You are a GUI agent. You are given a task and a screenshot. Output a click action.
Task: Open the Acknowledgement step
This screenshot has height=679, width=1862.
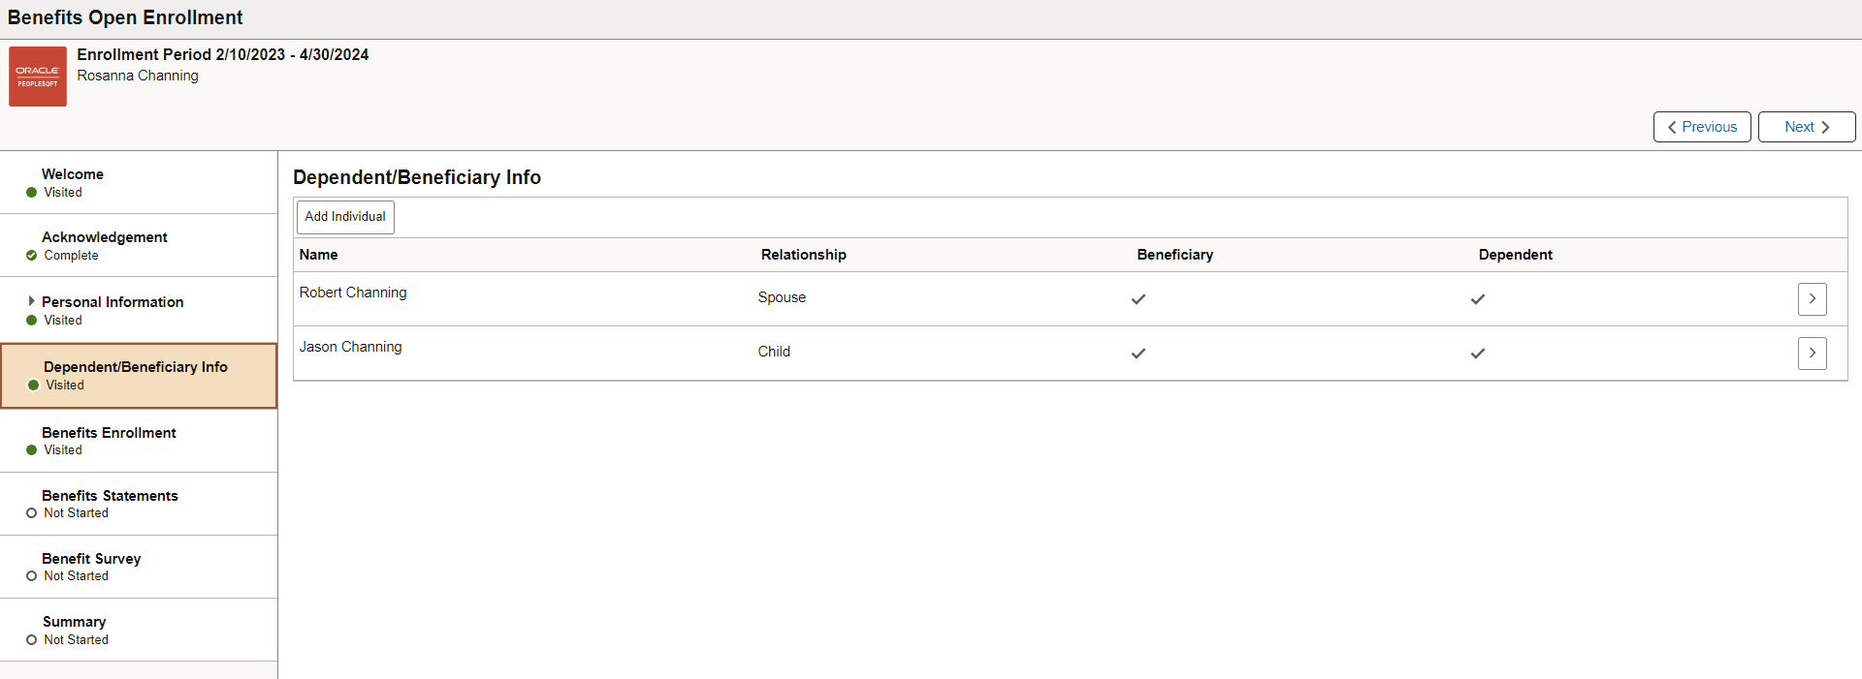tap(139, 245)
